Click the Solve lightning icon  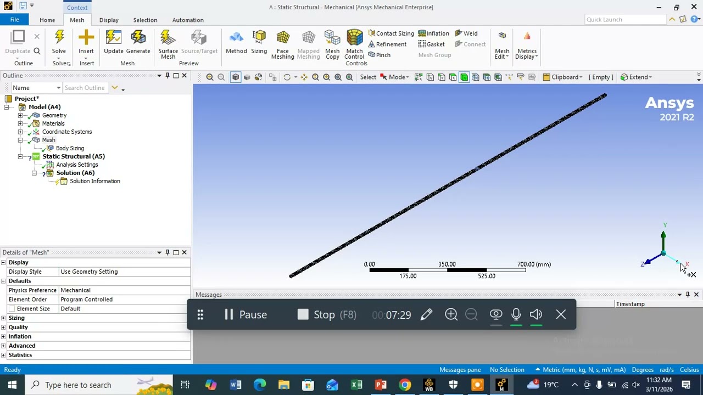tap(59, 38)
